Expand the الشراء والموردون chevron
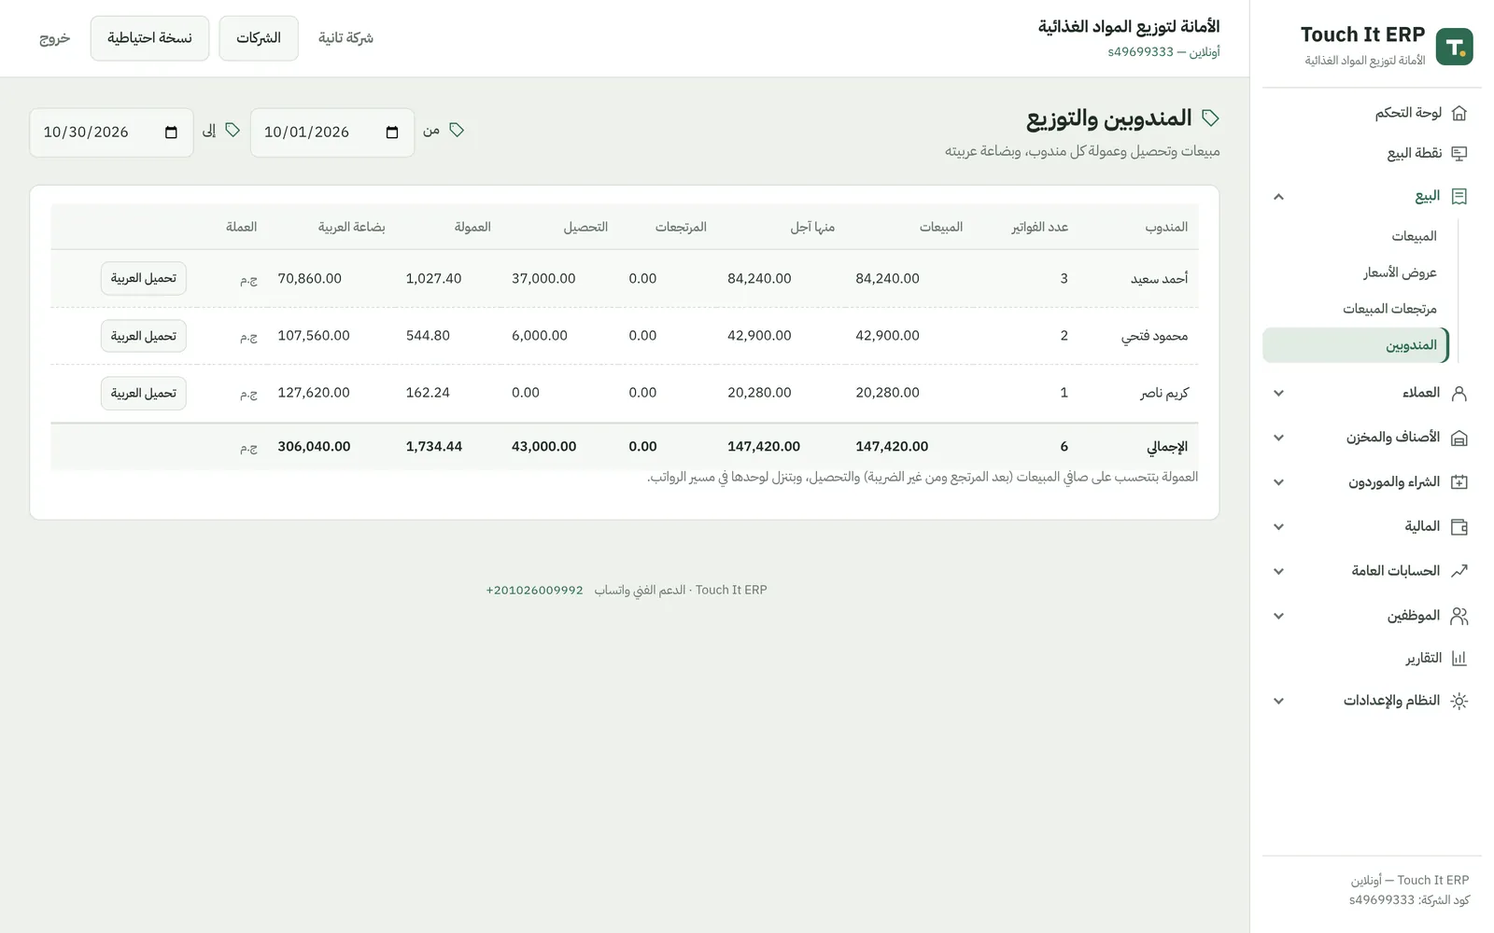This screenshot has height=933, width=1494. click(1279, 481)
